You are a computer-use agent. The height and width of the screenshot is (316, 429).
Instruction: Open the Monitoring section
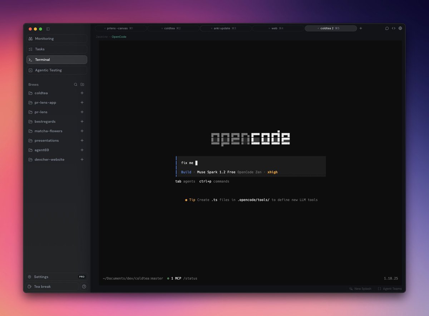pyautogui.click(x=56, y=39)
